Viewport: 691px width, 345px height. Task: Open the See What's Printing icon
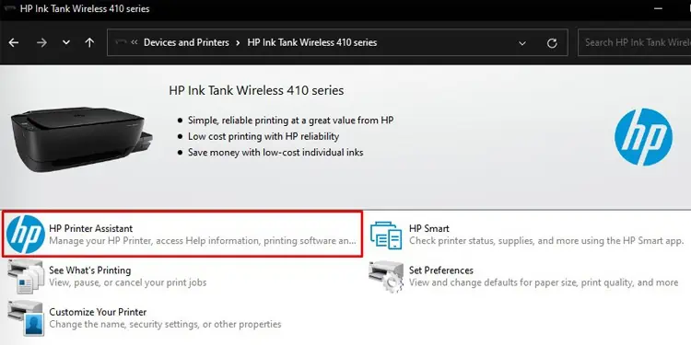click(x=26, y=276)
